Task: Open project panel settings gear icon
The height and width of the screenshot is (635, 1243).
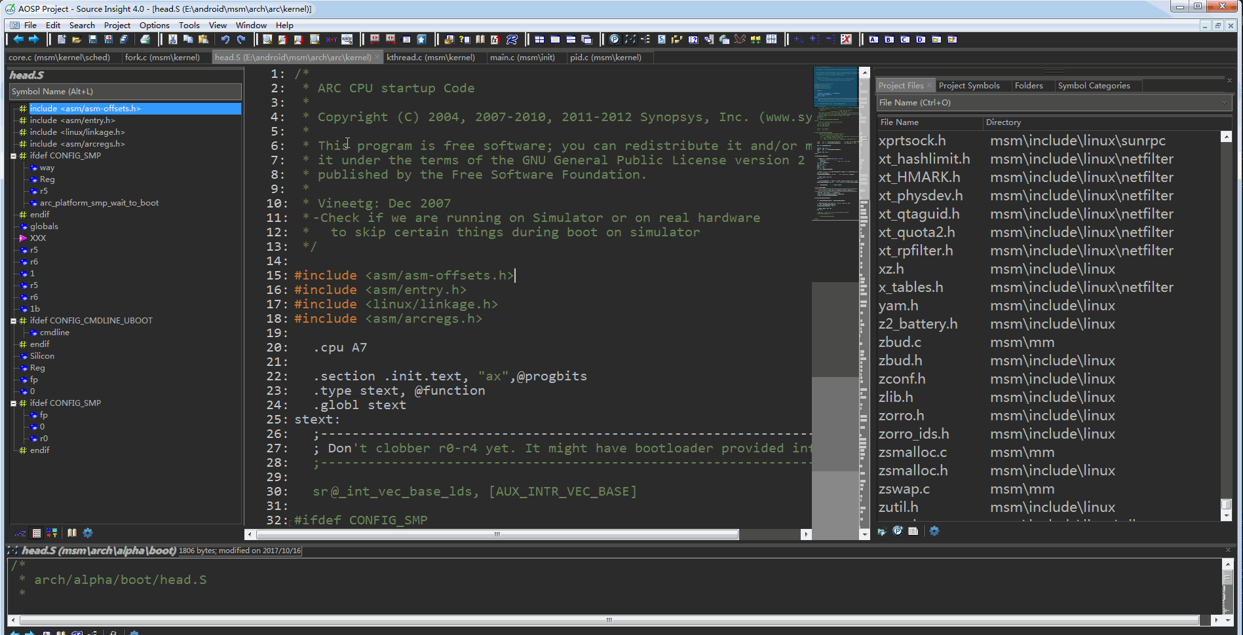Action: pyautogui.click(x=934, y=531)
